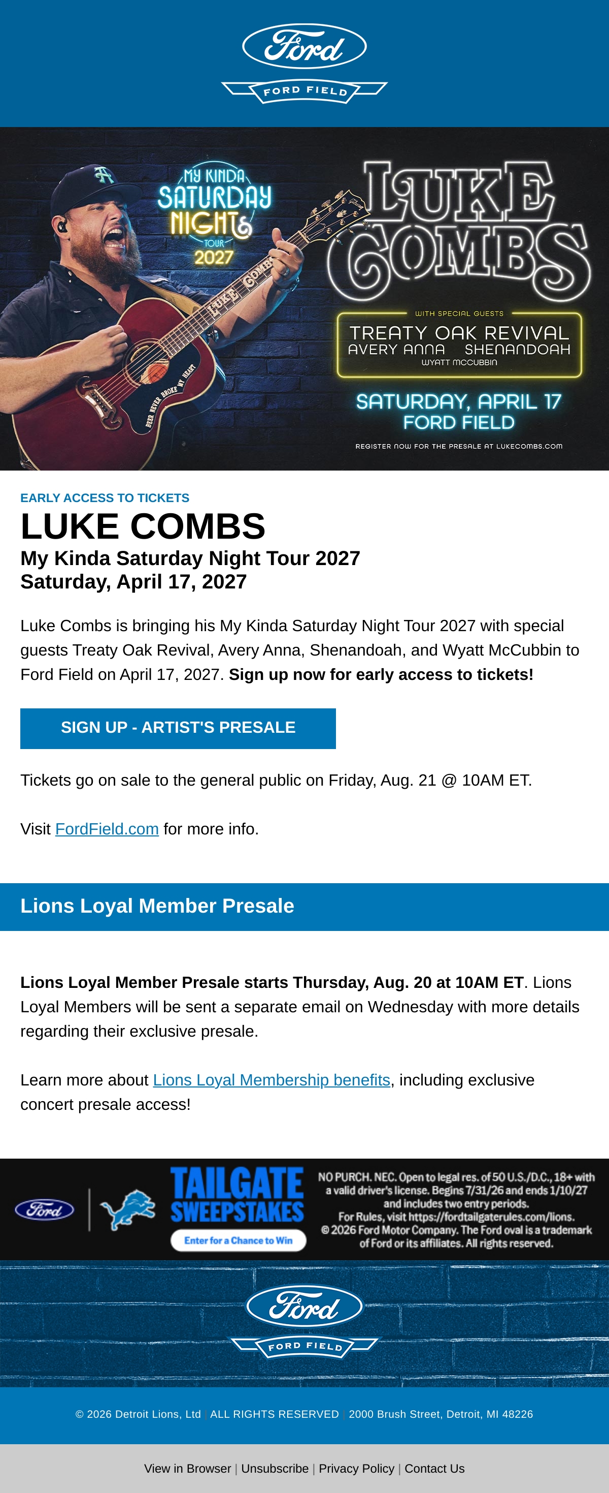Image resolution: width=609 pixels, height=1493 pixels.
Task: Click the sweepstakes rules fine print text
Action: [x=457, y=1209]
